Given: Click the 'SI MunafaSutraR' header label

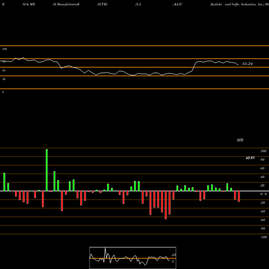Looking at the screenshot, I should pos(66,4).
